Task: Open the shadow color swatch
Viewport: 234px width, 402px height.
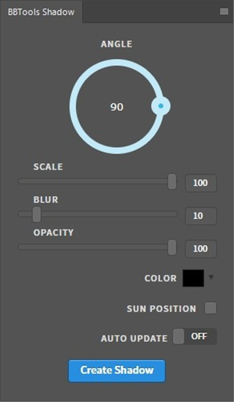Action: 193,278
